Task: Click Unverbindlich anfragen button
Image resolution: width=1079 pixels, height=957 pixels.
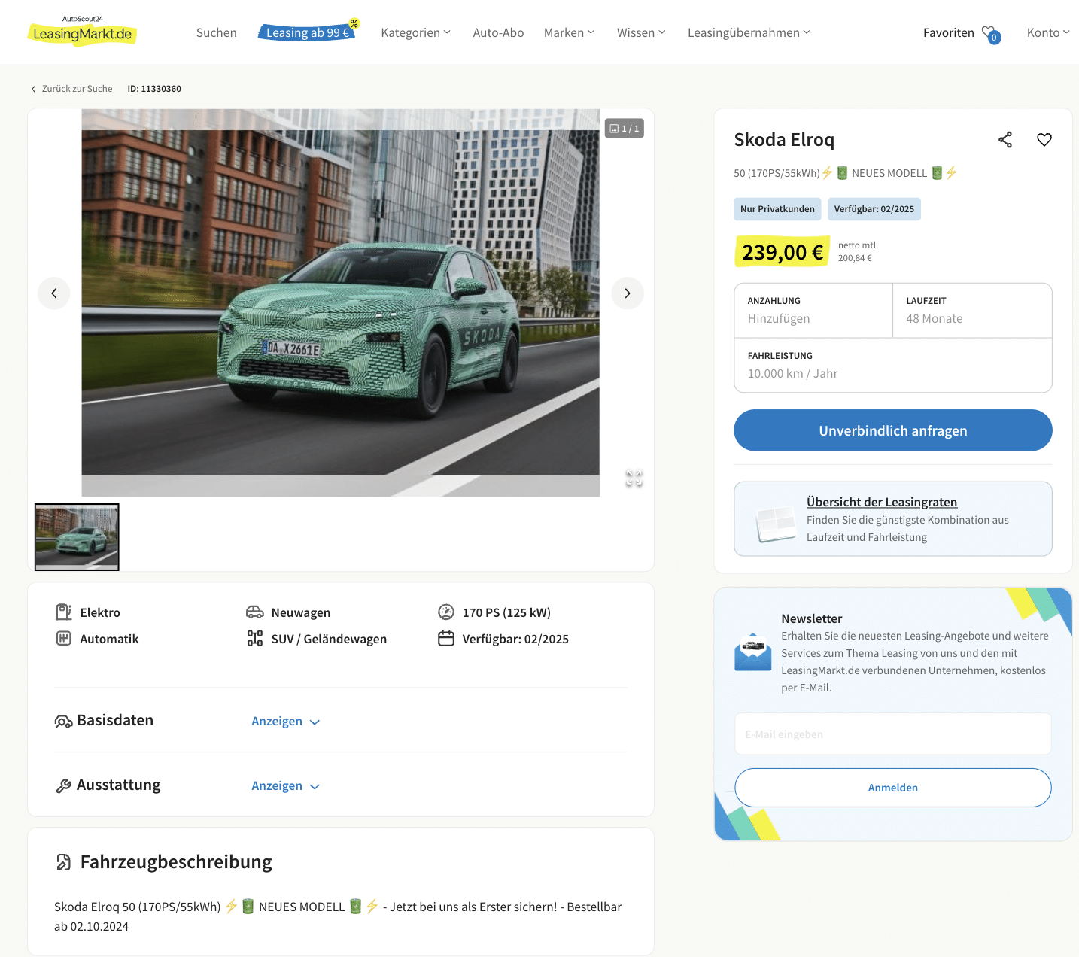Action: (x=893, y=430)
